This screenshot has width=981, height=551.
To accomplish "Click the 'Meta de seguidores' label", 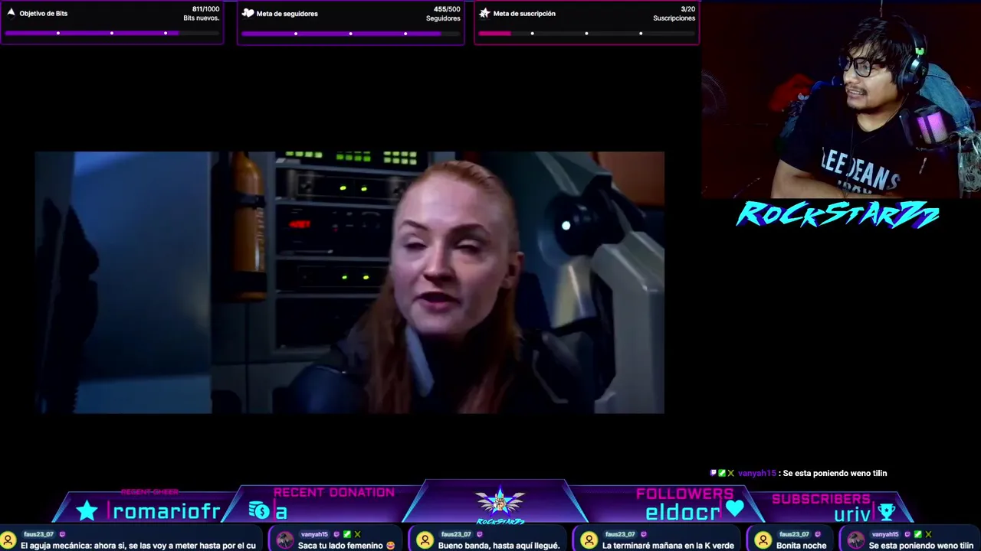I will (287, 14).
